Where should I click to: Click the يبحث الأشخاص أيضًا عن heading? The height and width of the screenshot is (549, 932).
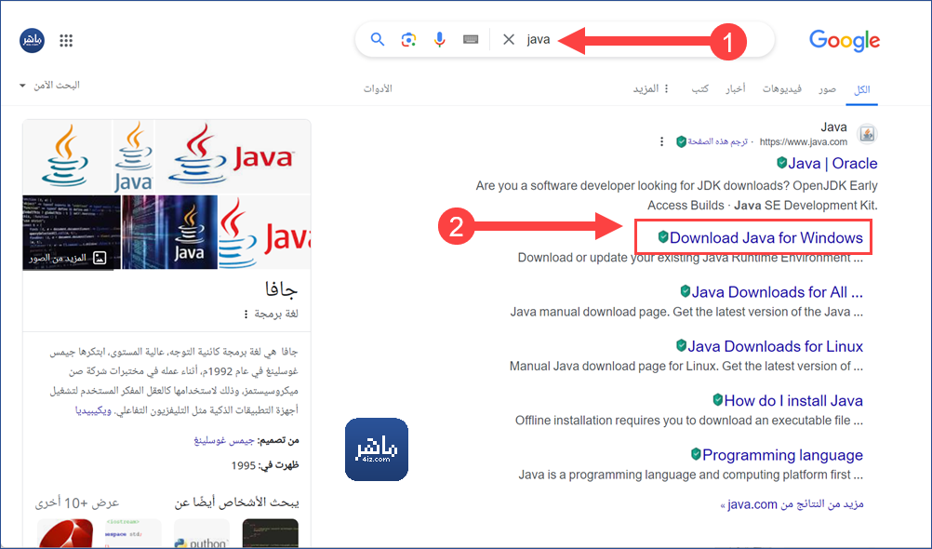(x=236, y=503)
